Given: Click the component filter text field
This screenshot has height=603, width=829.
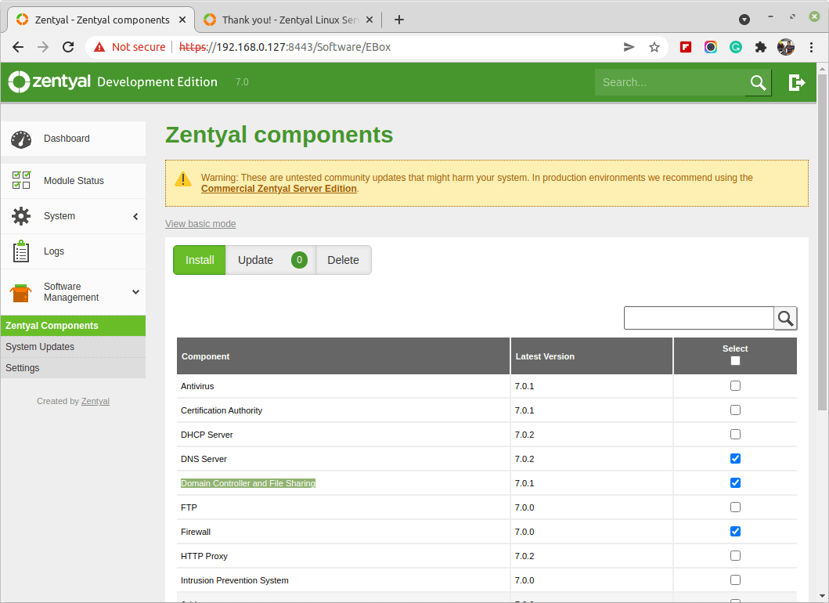Looking at the screenshot, I should (698, 318).
